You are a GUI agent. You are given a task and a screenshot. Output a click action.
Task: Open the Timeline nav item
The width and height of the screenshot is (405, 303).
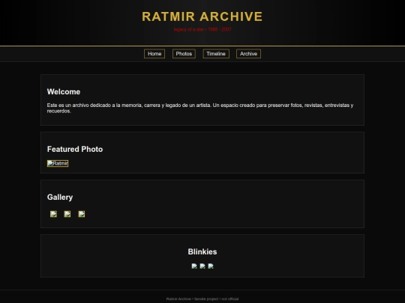point(216,54)
